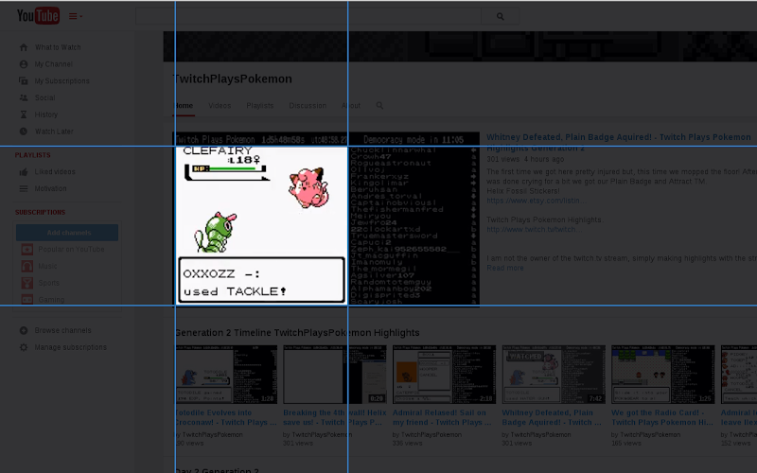Image resolution: width=757 pixels, height=473 pixels.
Task: Play the 7:42 watched Whitney thumbnail
Action: (554, 375)
